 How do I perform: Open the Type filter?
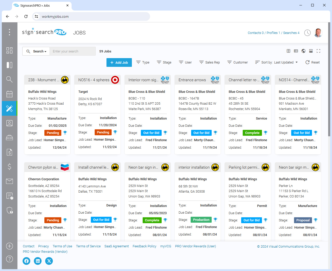coord(143,62)
